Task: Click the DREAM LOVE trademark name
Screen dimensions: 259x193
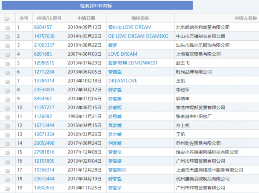Action: tap(123, 81)
